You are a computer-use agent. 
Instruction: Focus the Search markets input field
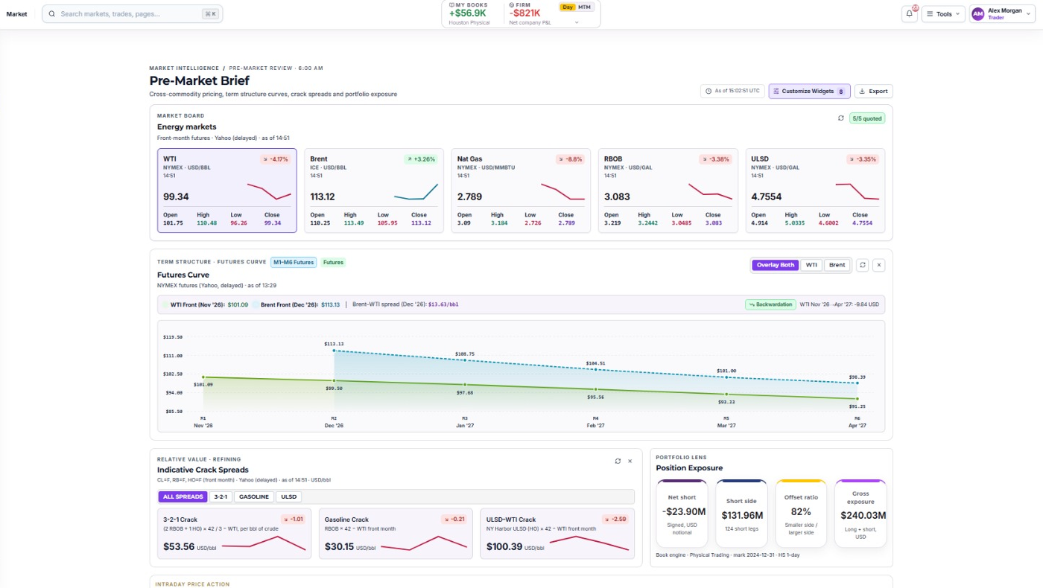tap(132, 13)
